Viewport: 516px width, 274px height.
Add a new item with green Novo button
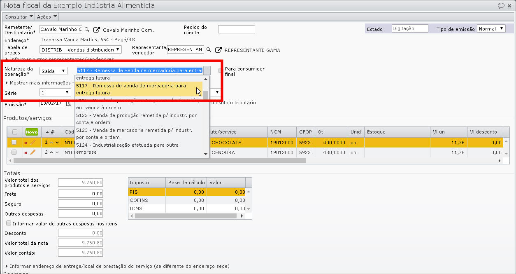(x=32, y=132)
